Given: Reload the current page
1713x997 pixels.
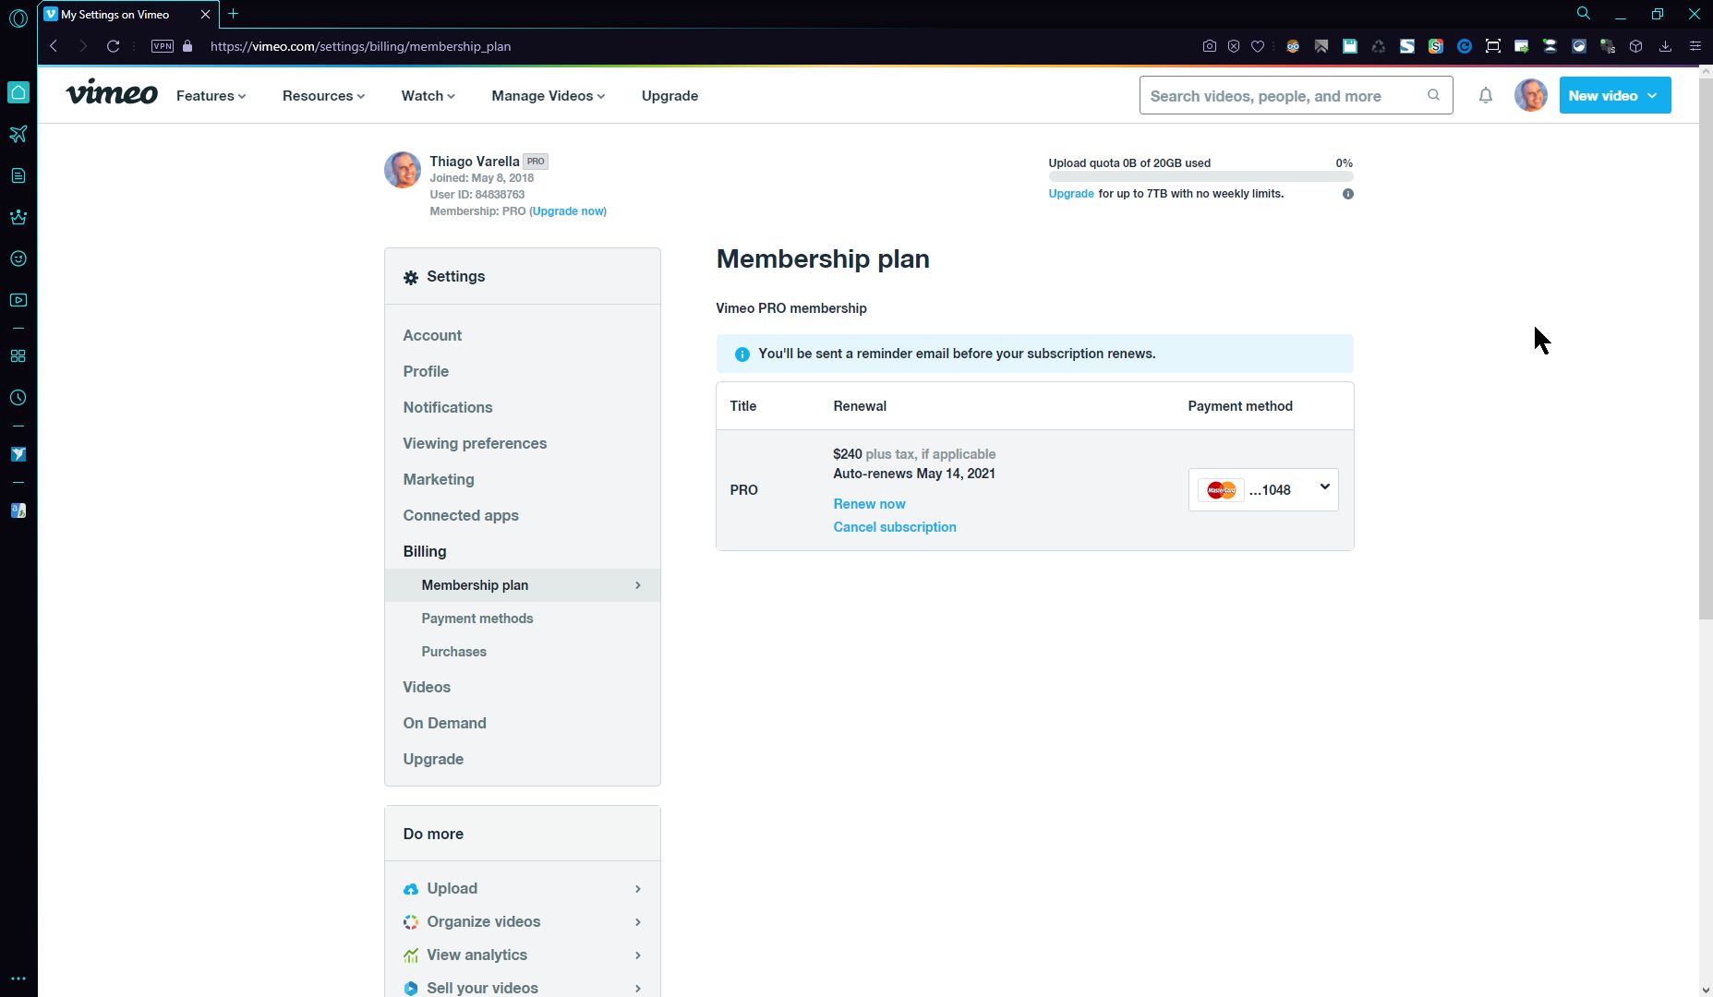Looking at the screenshot, I should tap(113, 46).
